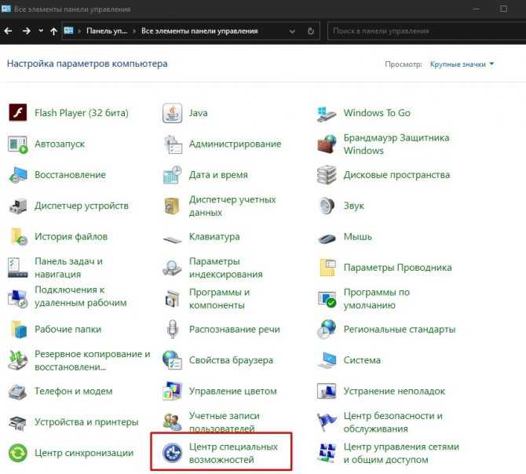This screenshot has height=474, width=526.
Task: Refresh the control panel view
Action: [311, 31]
